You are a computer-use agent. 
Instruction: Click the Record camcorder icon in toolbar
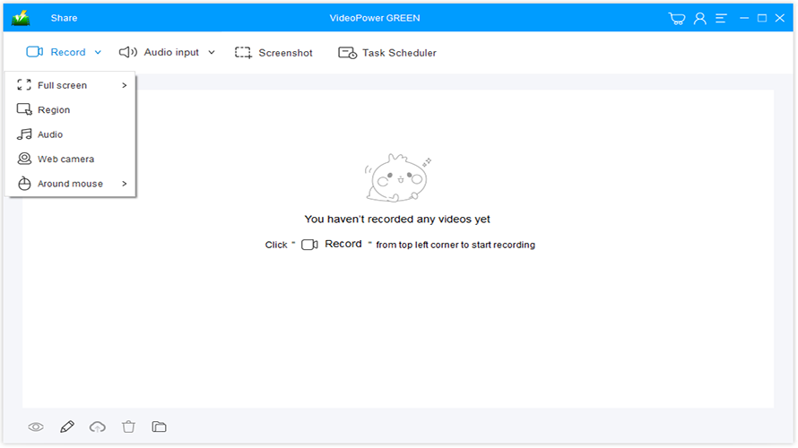35,52
